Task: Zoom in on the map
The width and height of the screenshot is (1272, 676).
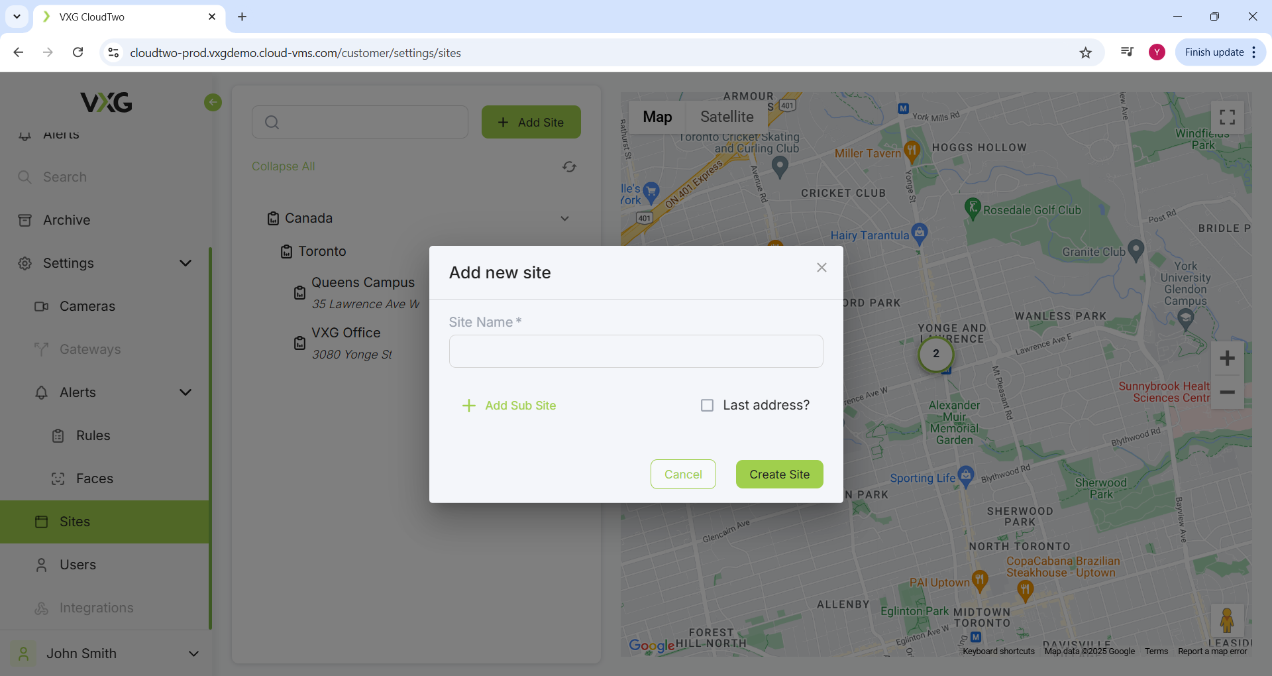Action: click(x=1227, y=359)
